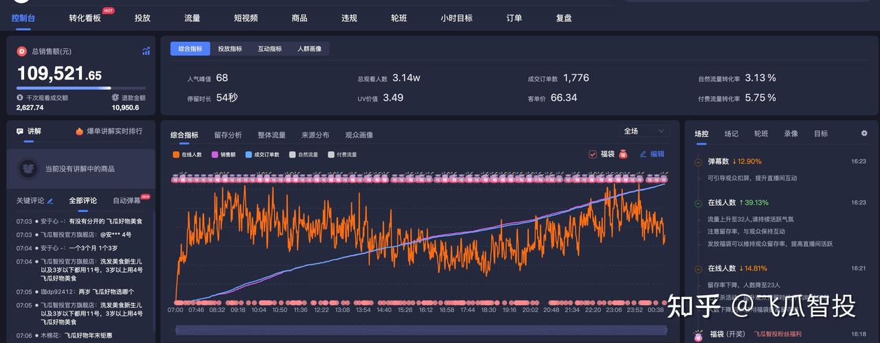Click the pencil icon next to 编辑
The width and height of the screenshot is (880, 343).
pyautogui.click(x=643, y=154)
